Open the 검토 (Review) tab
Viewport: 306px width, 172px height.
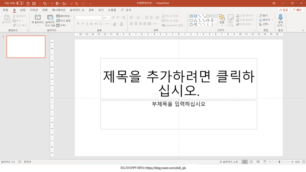click(x=91, y=10)
